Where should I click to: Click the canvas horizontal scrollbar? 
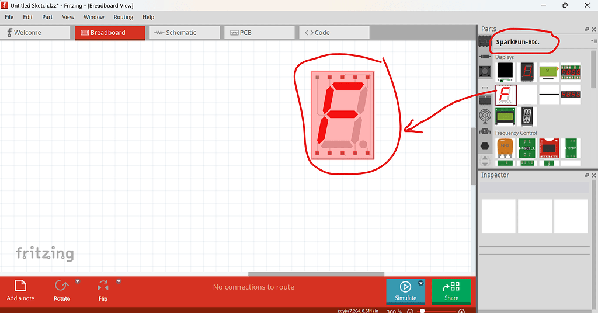(316, 274)
